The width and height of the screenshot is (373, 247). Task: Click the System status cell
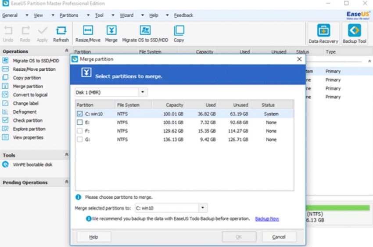(271, 114)
